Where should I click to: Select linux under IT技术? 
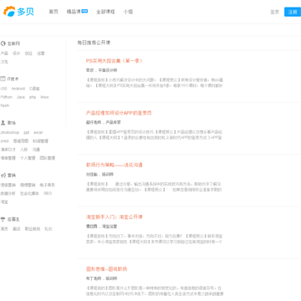pos(44,97)
